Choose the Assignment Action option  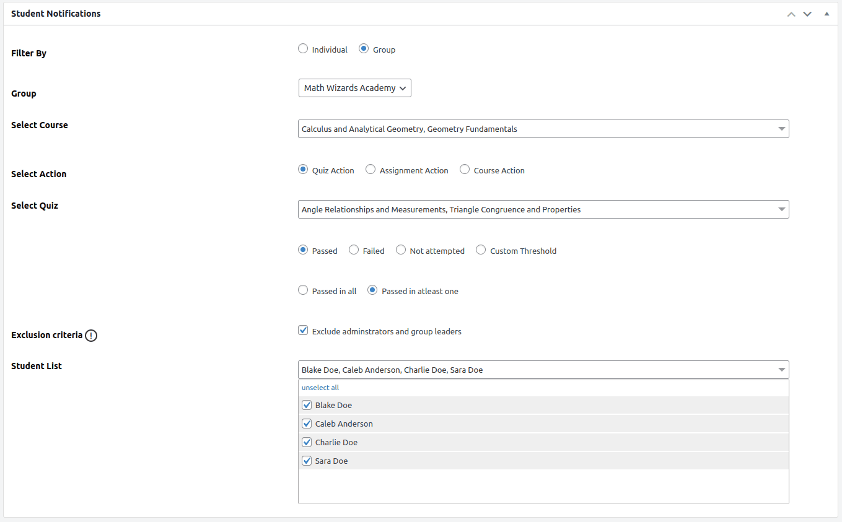[371, 170]
